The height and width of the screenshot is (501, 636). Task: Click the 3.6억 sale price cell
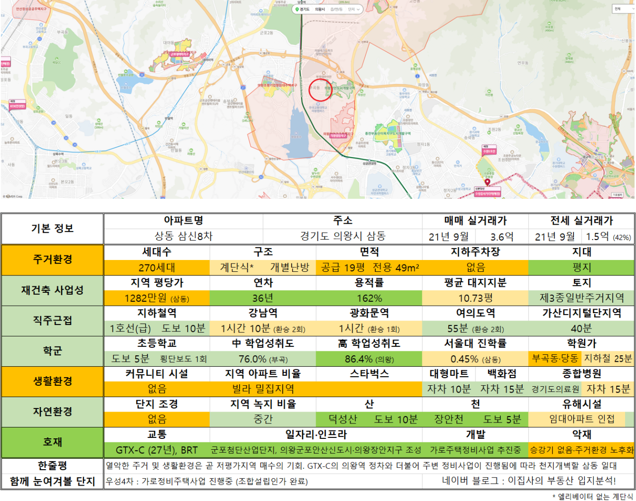pyautogui.click(x=502, y=237)
